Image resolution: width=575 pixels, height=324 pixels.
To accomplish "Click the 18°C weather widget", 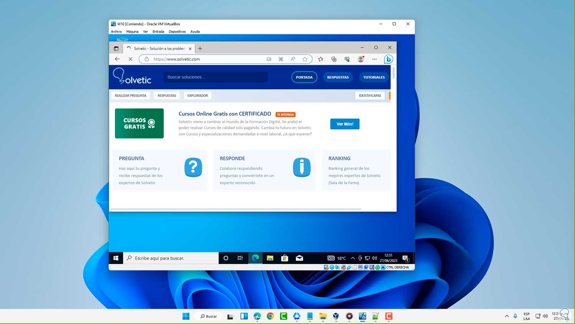I will pos(337,258).
